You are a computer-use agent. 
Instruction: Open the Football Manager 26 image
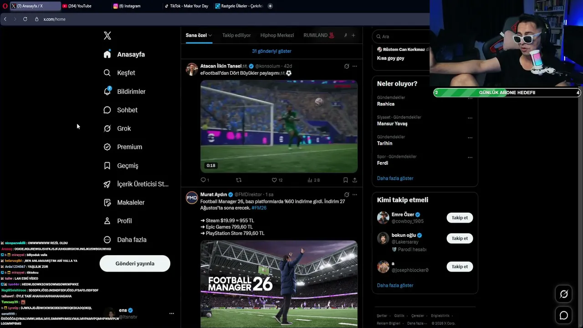tap(279, 284)
